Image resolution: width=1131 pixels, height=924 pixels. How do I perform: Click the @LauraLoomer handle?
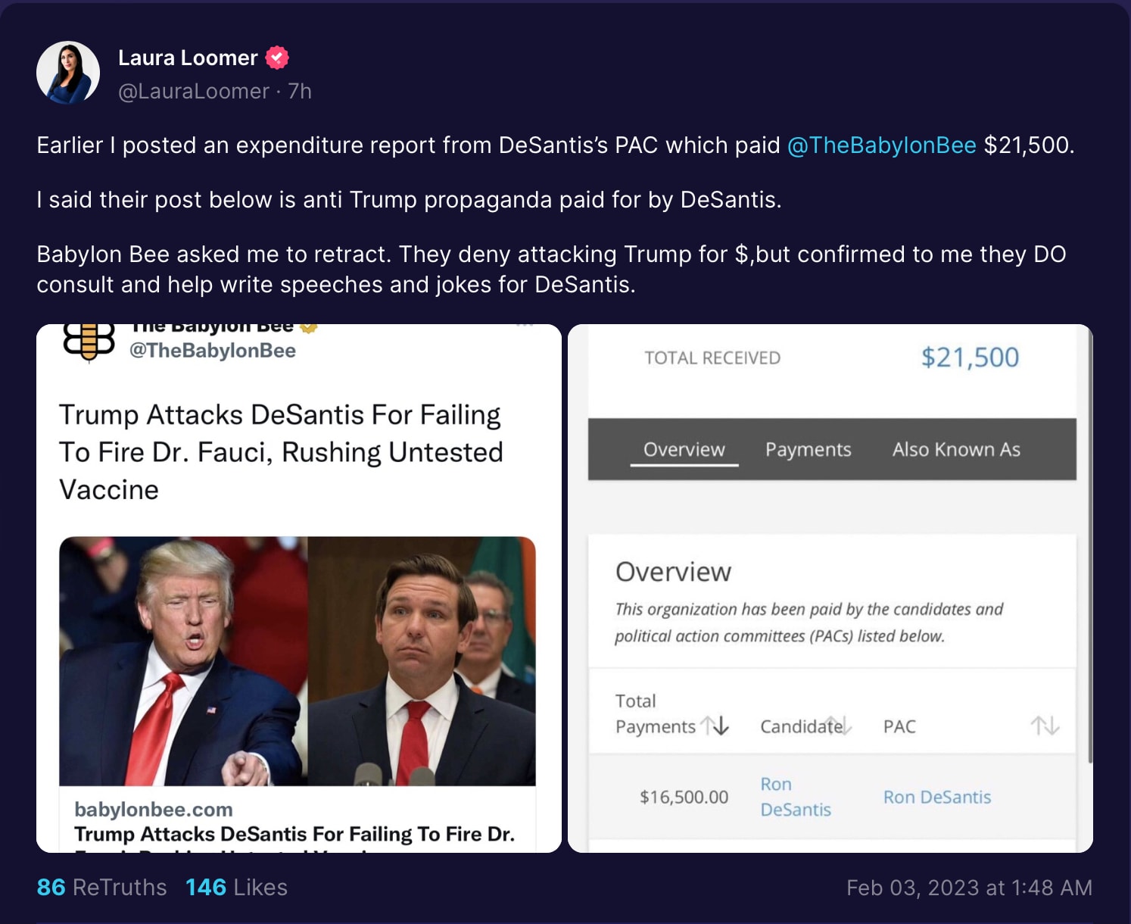(x=194, y=91)
